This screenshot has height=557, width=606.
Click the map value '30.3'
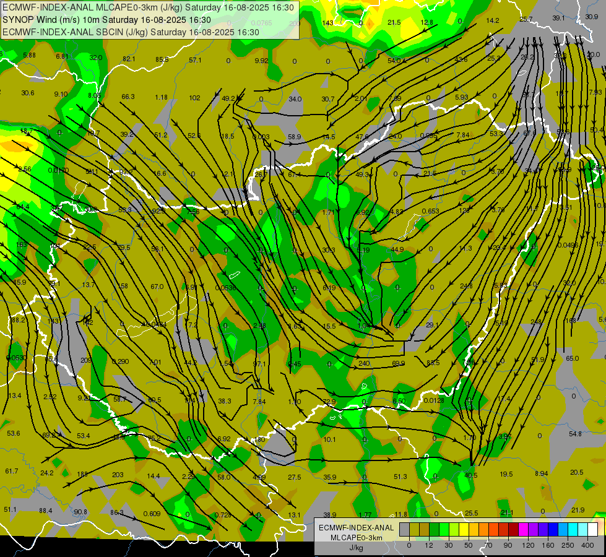tap(328, 250)
